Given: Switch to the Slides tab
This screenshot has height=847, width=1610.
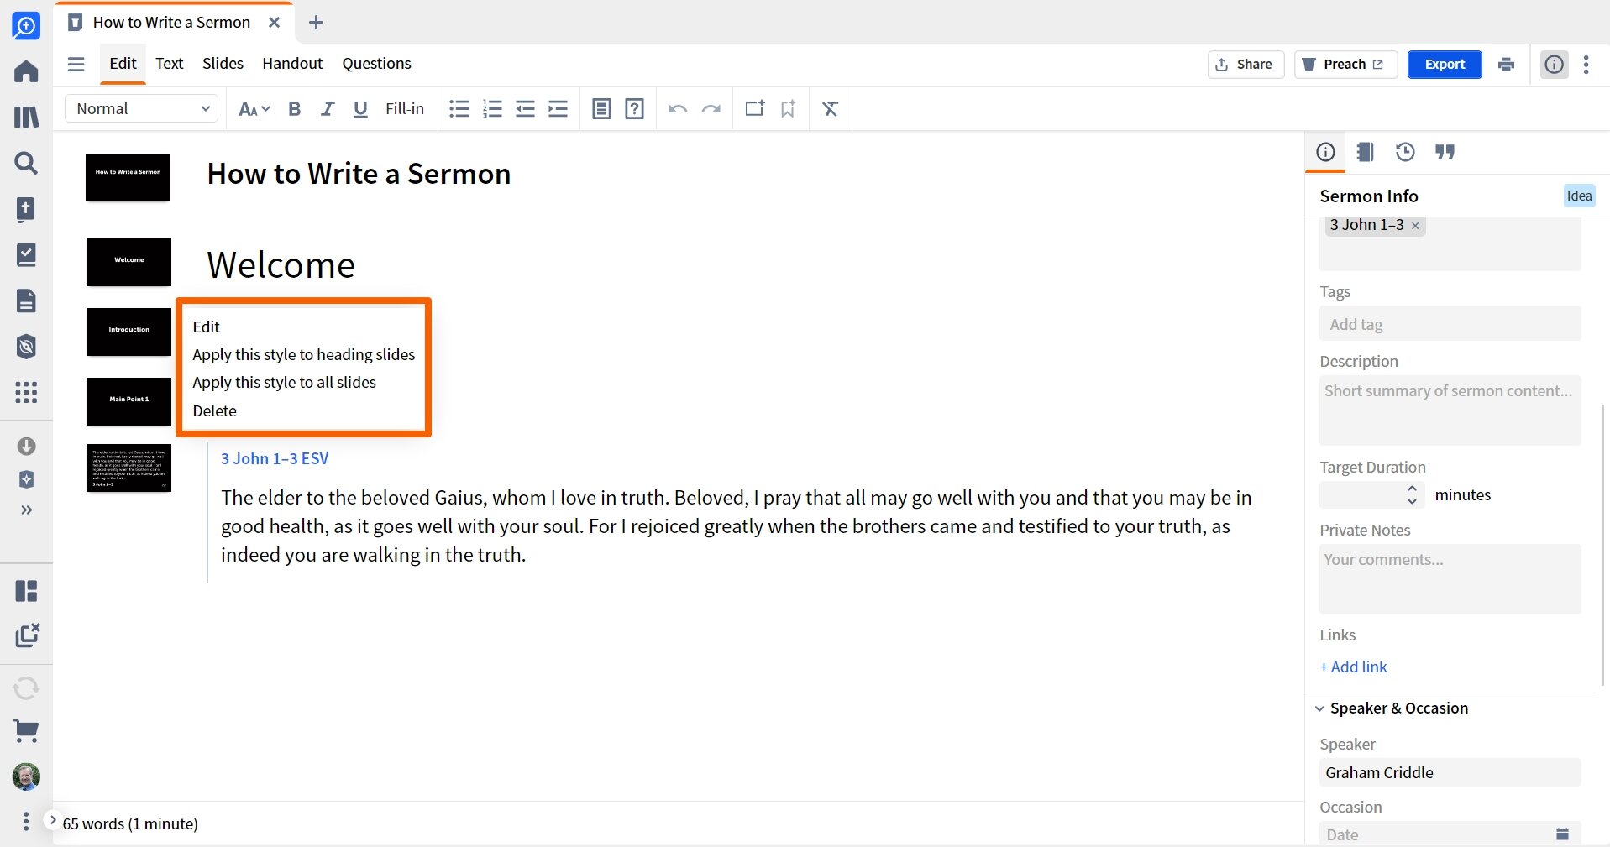Looking at the screenshot, I should tap(223, 64).
